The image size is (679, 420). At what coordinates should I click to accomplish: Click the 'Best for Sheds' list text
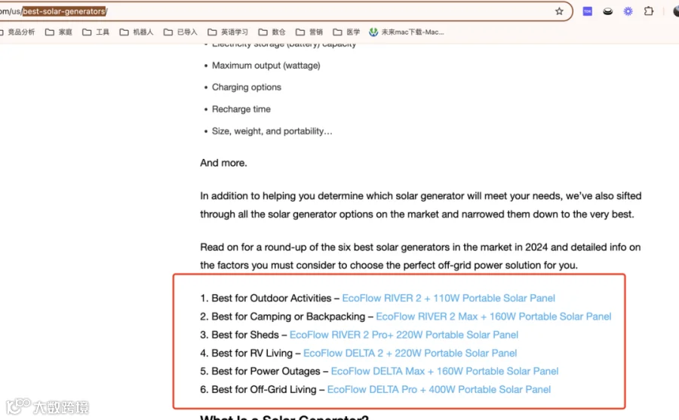pyautogui.click(x=245, y=335)
